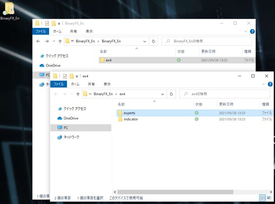Expand ribbon chevron in ex4 window
The height and width of the screenshot is (204, 275).
pos(264,85)
